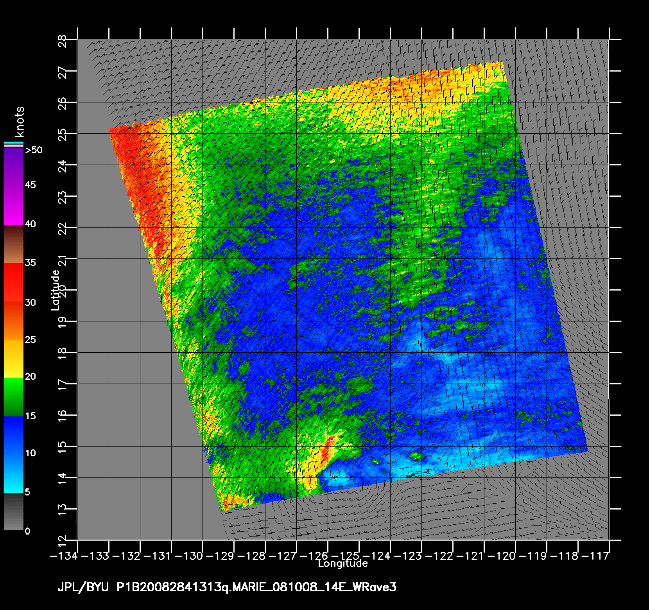The height and width of the screenshot is (610, 649).
Task: Click the '15' colorbar label
Action: coord(30,416)
